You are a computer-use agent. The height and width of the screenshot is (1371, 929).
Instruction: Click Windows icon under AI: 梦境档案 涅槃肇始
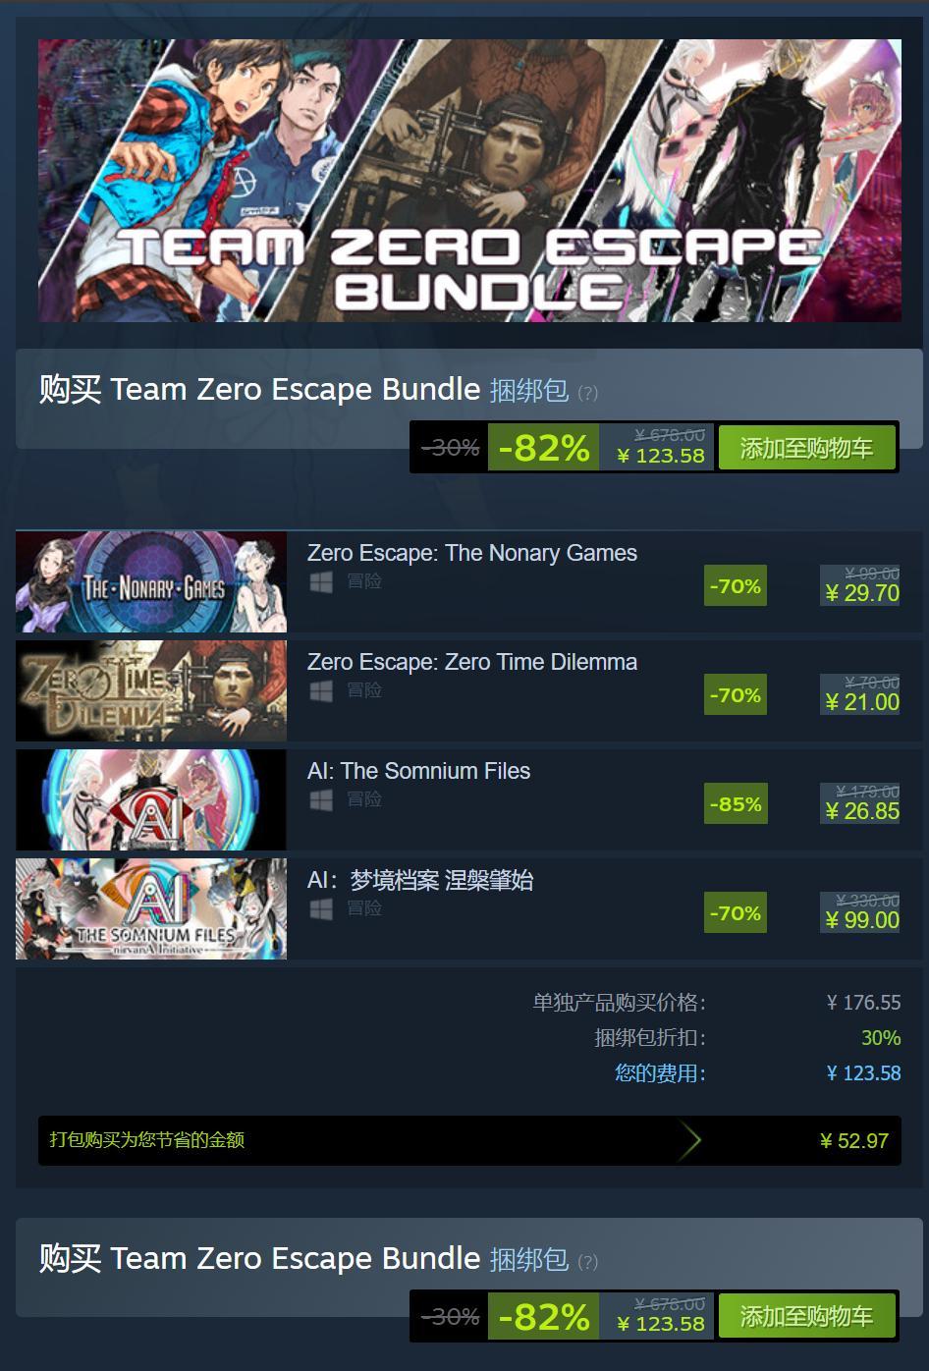[320, 908]
